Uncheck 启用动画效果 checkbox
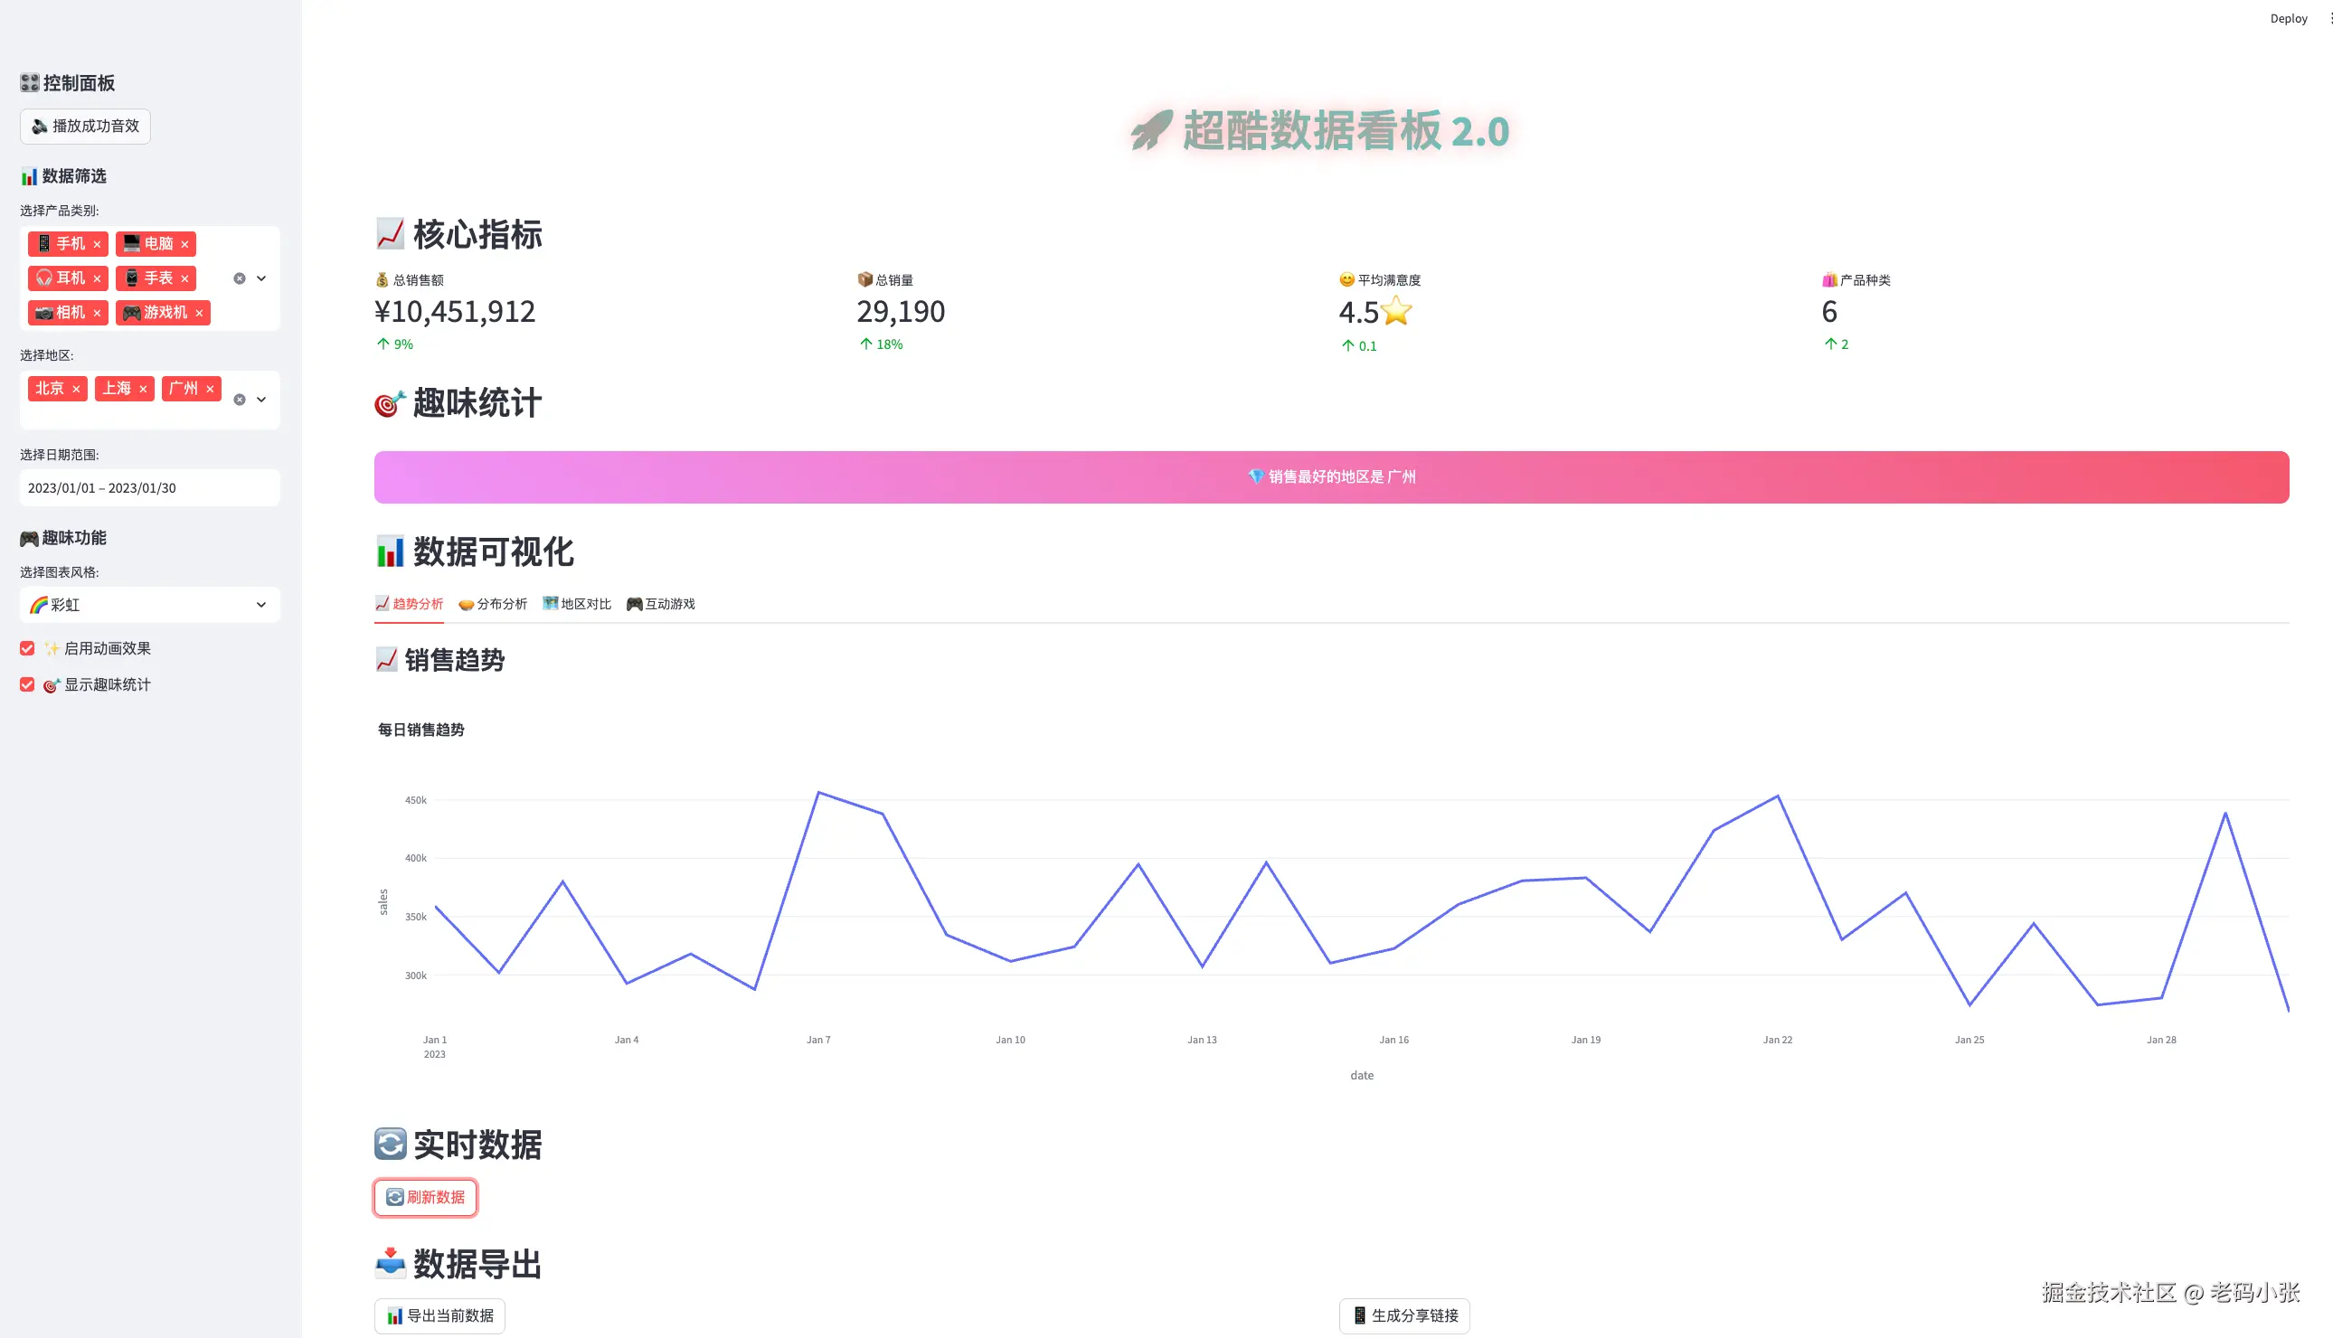Image resolution: width=2333 pixels, height=1338 pixels. click(27, 649)
